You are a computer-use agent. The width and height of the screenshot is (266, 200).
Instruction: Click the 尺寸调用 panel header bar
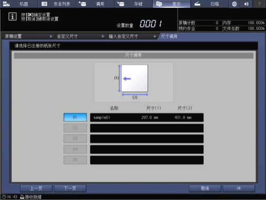coord(134,55)
